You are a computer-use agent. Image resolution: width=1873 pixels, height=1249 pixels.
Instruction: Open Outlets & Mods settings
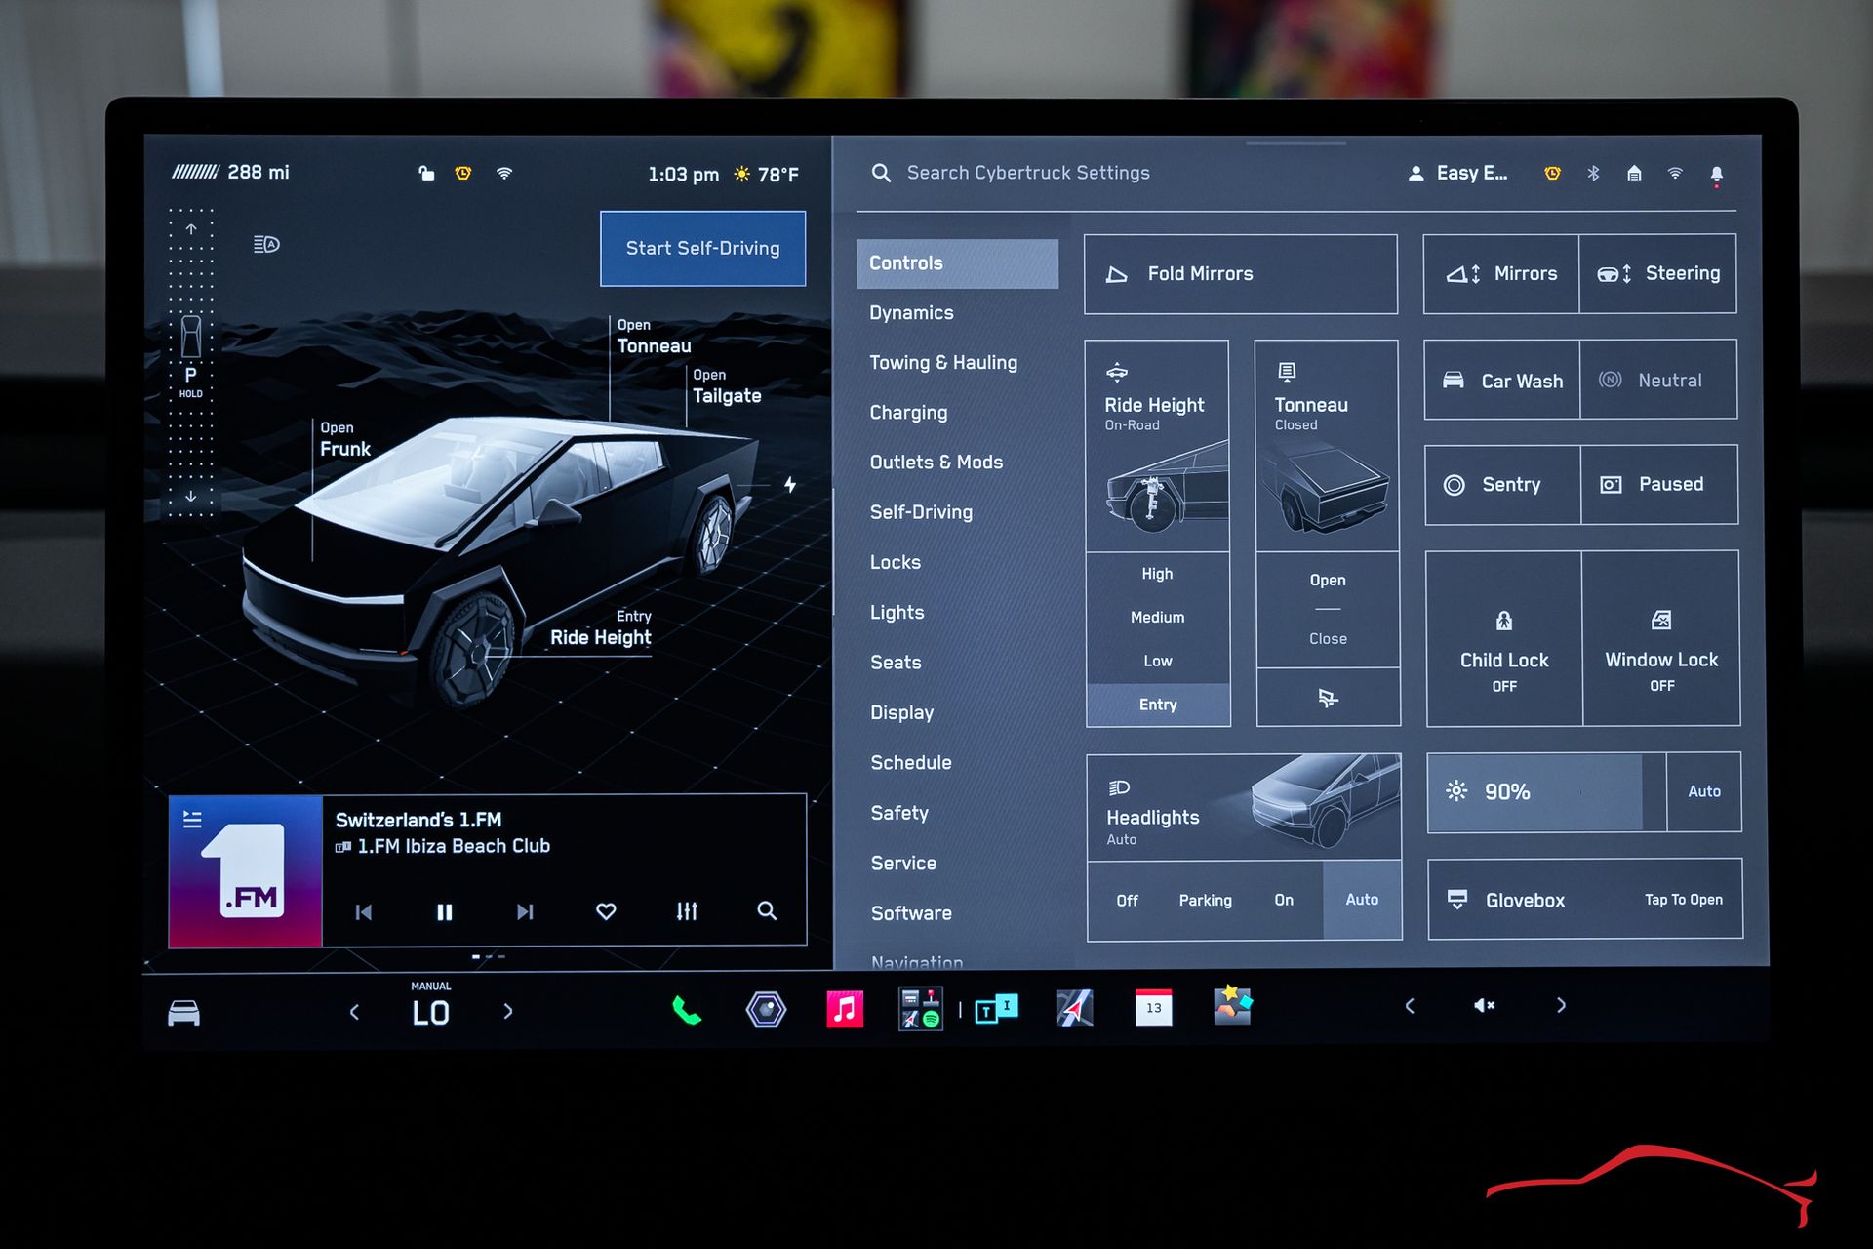936,463
